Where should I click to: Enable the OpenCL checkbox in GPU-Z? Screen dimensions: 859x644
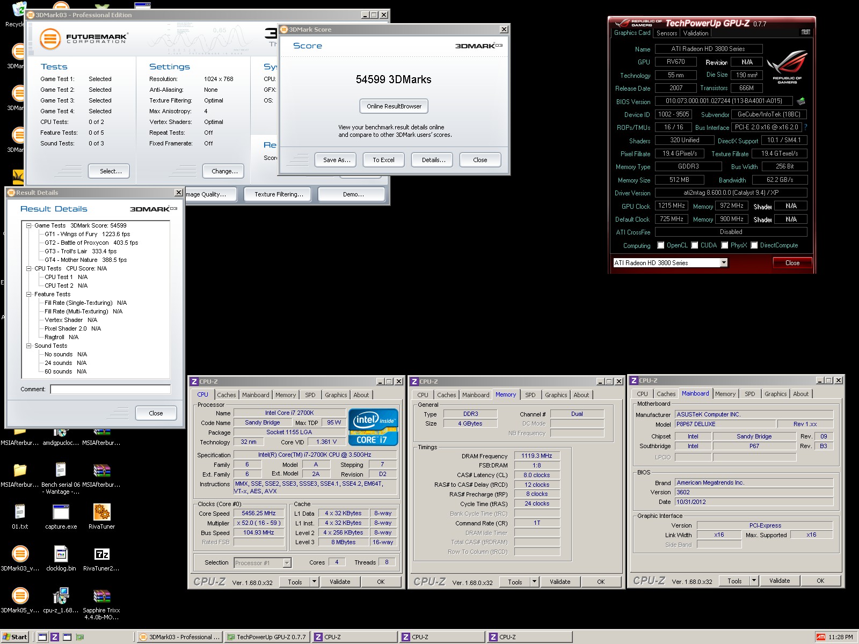(661, 245)
